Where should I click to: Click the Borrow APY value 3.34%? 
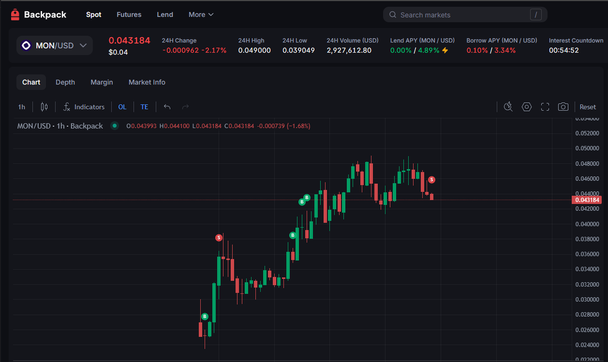coord(505,50)
